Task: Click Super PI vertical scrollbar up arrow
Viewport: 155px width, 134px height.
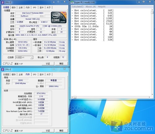Action: (x=152, y=10)
